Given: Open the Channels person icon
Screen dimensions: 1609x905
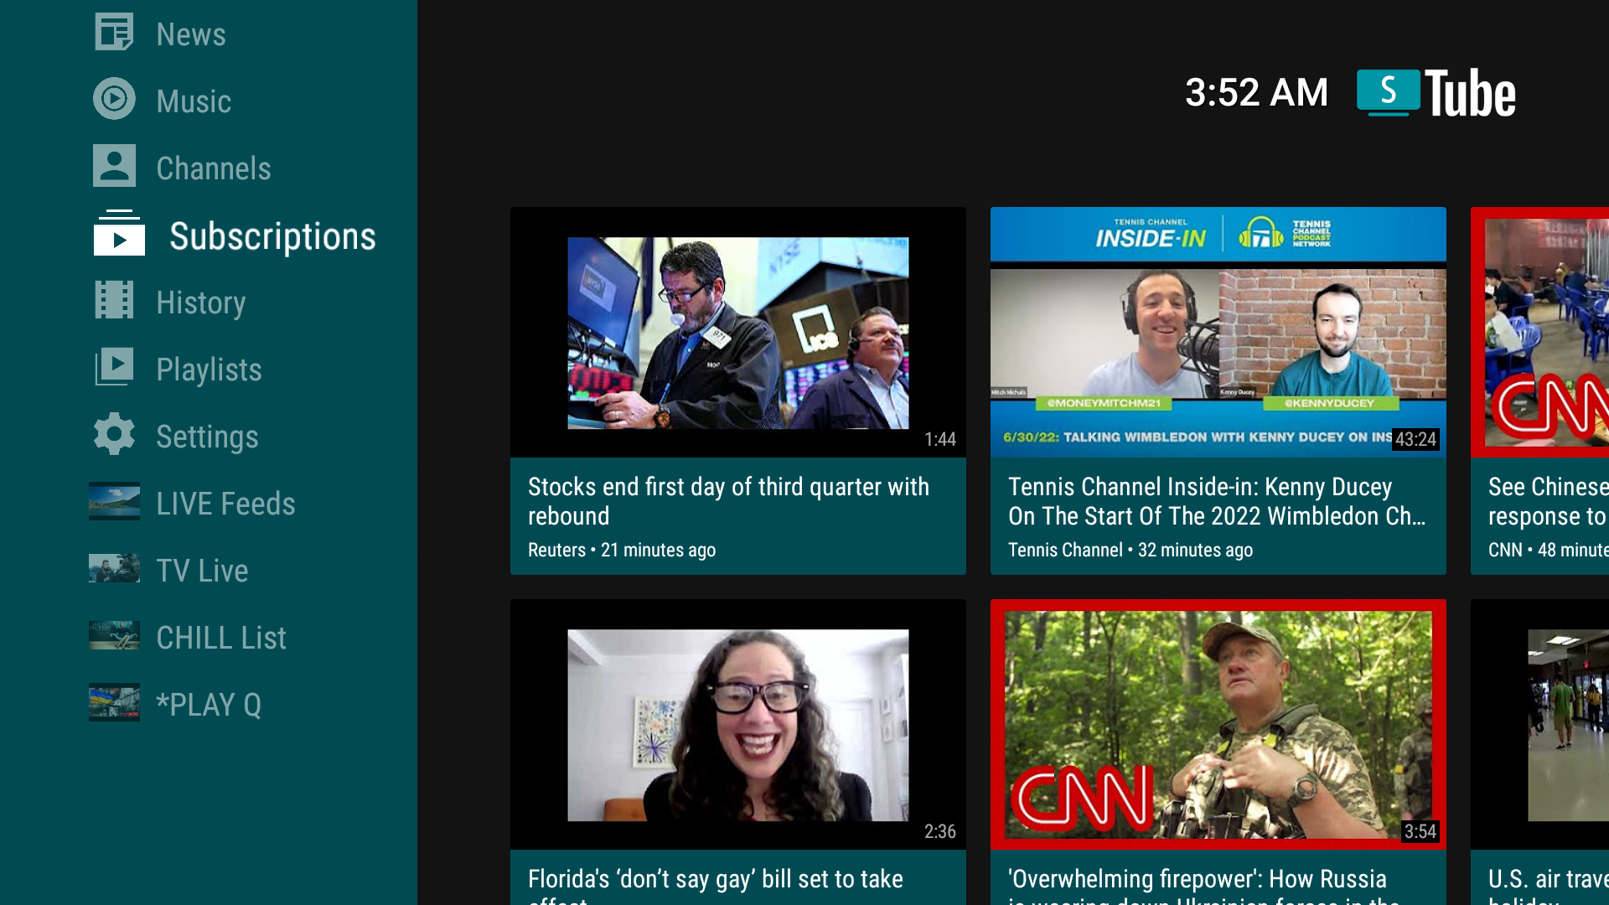Looking at the screenshot, I should (x=114, y=166).
